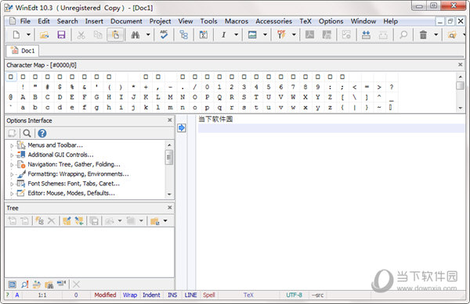Click the Cut scissors icon
Image resolution: width=470 pixels, height=304 pixels.
(81, 34)
